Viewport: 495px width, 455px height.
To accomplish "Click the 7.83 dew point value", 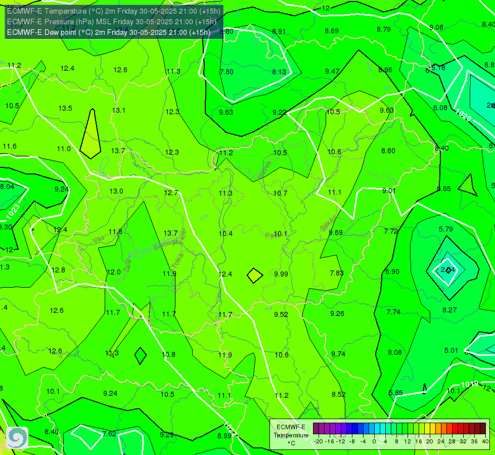I will tap(337, 273).
